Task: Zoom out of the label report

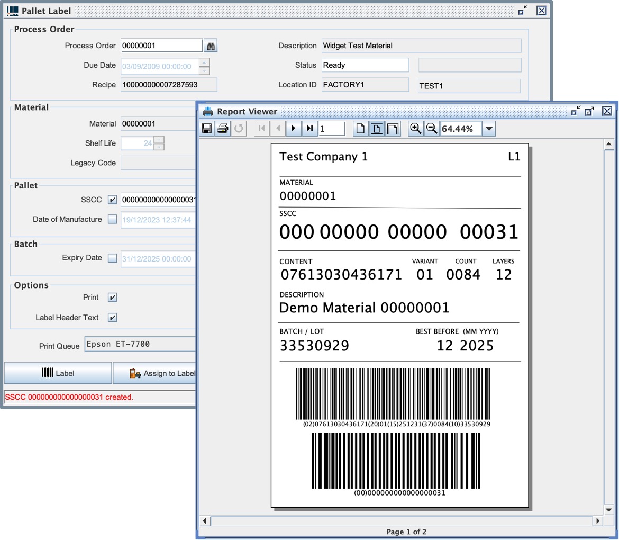Action: click(432, 129)
